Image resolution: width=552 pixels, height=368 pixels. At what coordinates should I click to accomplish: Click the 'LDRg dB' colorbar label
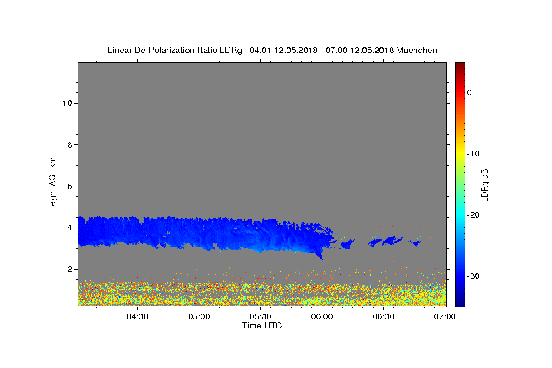pyautogui.click(x=484, y=184)
